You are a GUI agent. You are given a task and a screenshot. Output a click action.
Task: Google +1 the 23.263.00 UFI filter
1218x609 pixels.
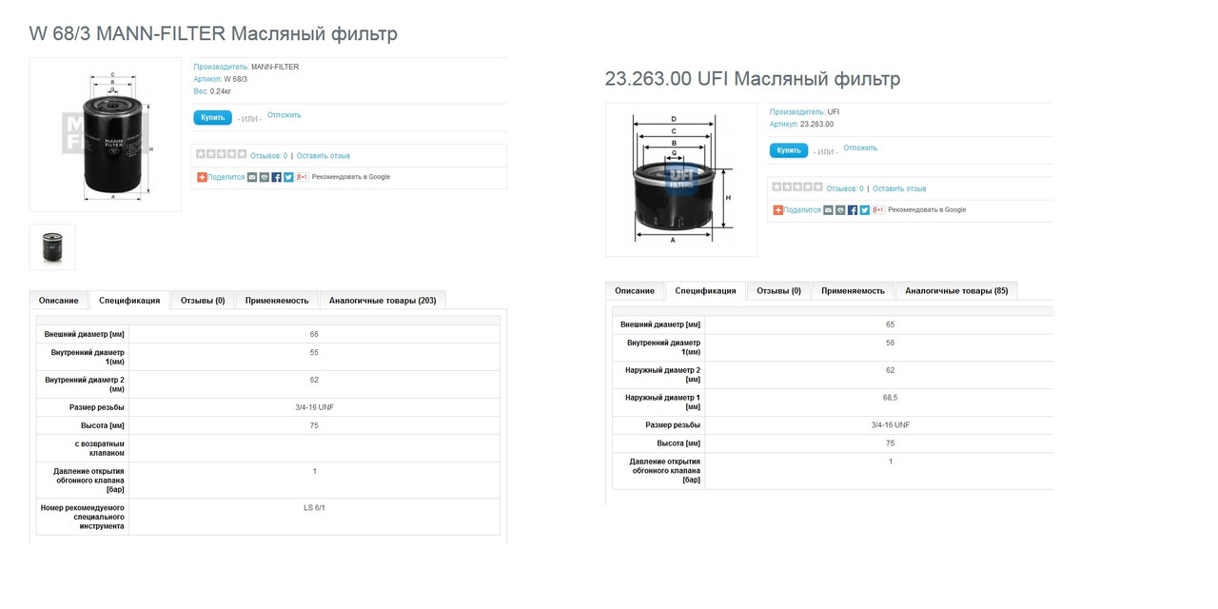tap(878, 210)
